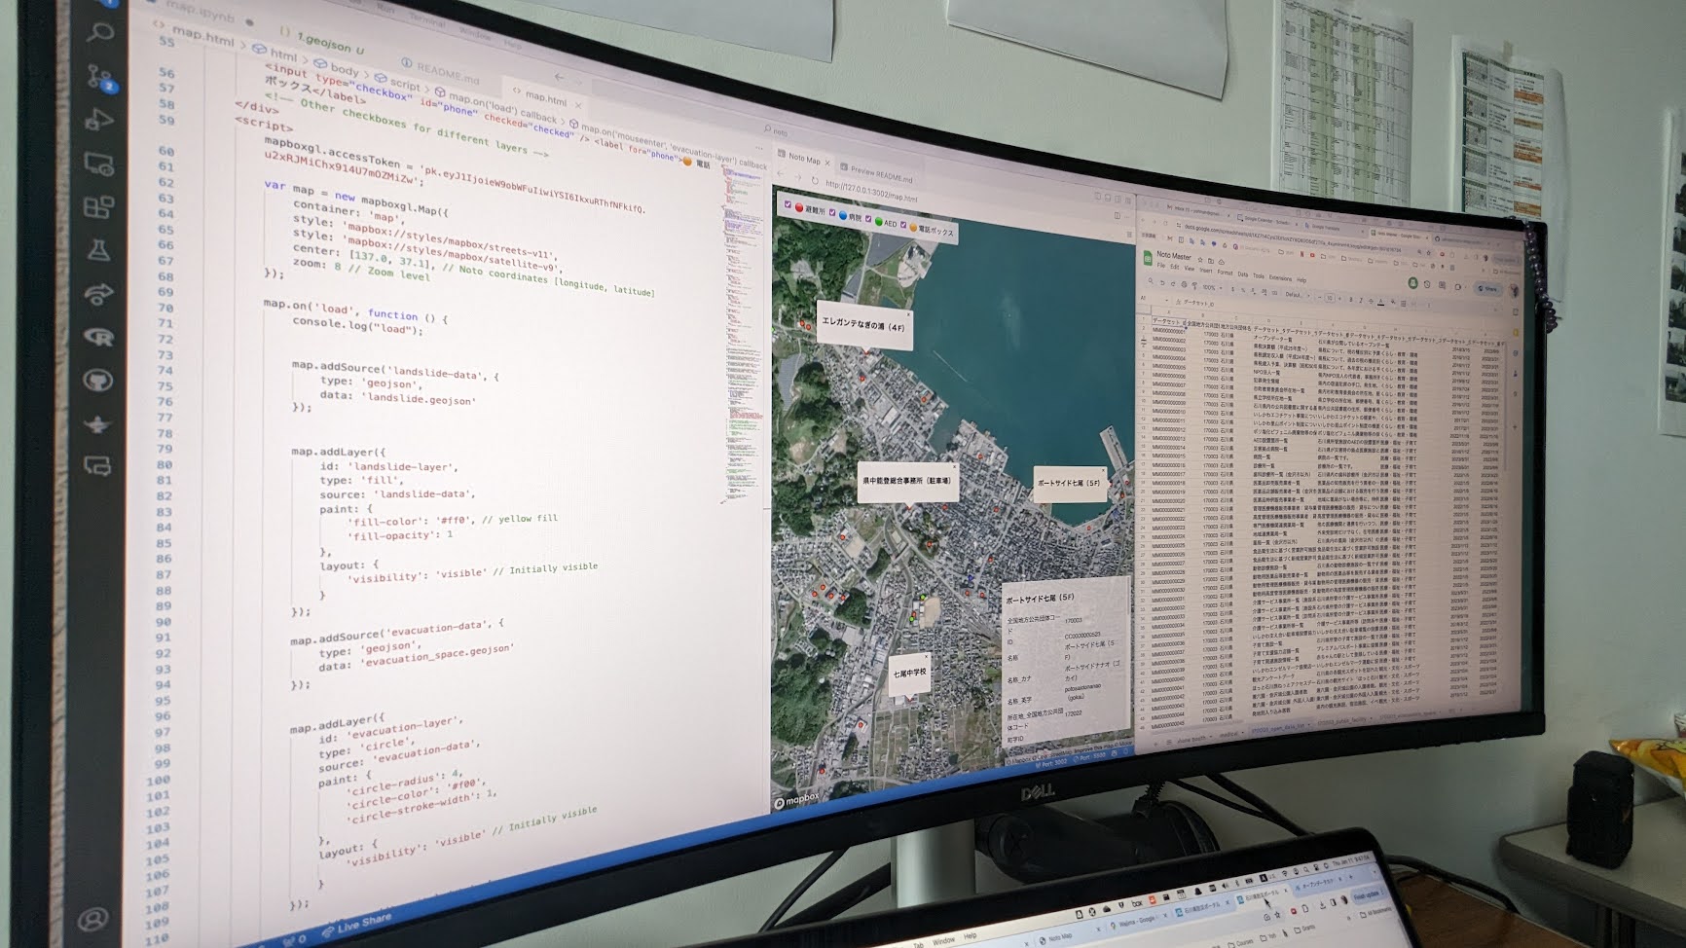The image size is (1686, 948).
Task: Click the Sheets name box showing A1
Action: click(1154, 298)
